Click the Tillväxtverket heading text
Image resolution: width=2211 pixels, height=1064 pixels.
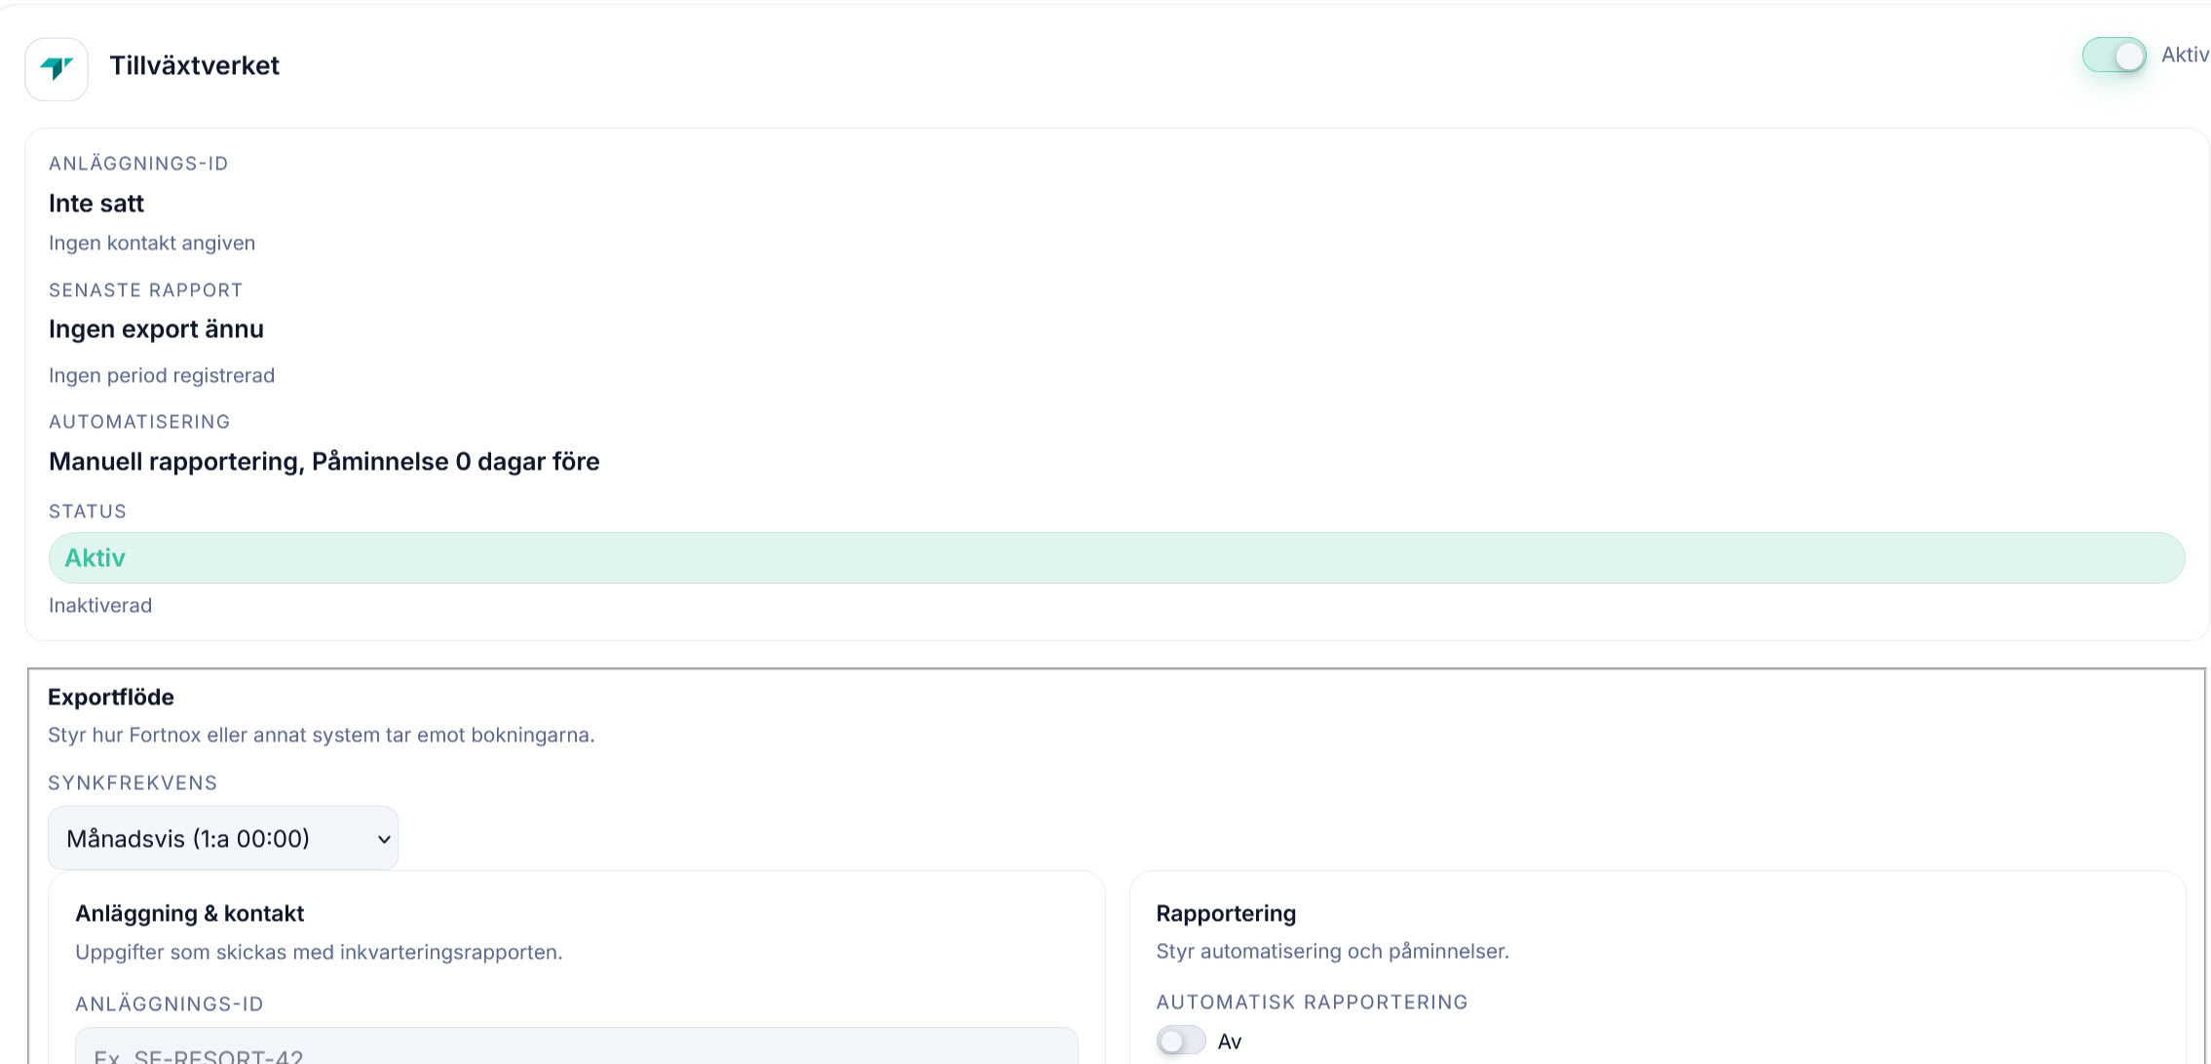pyautogui.click(x=194, y=65)
